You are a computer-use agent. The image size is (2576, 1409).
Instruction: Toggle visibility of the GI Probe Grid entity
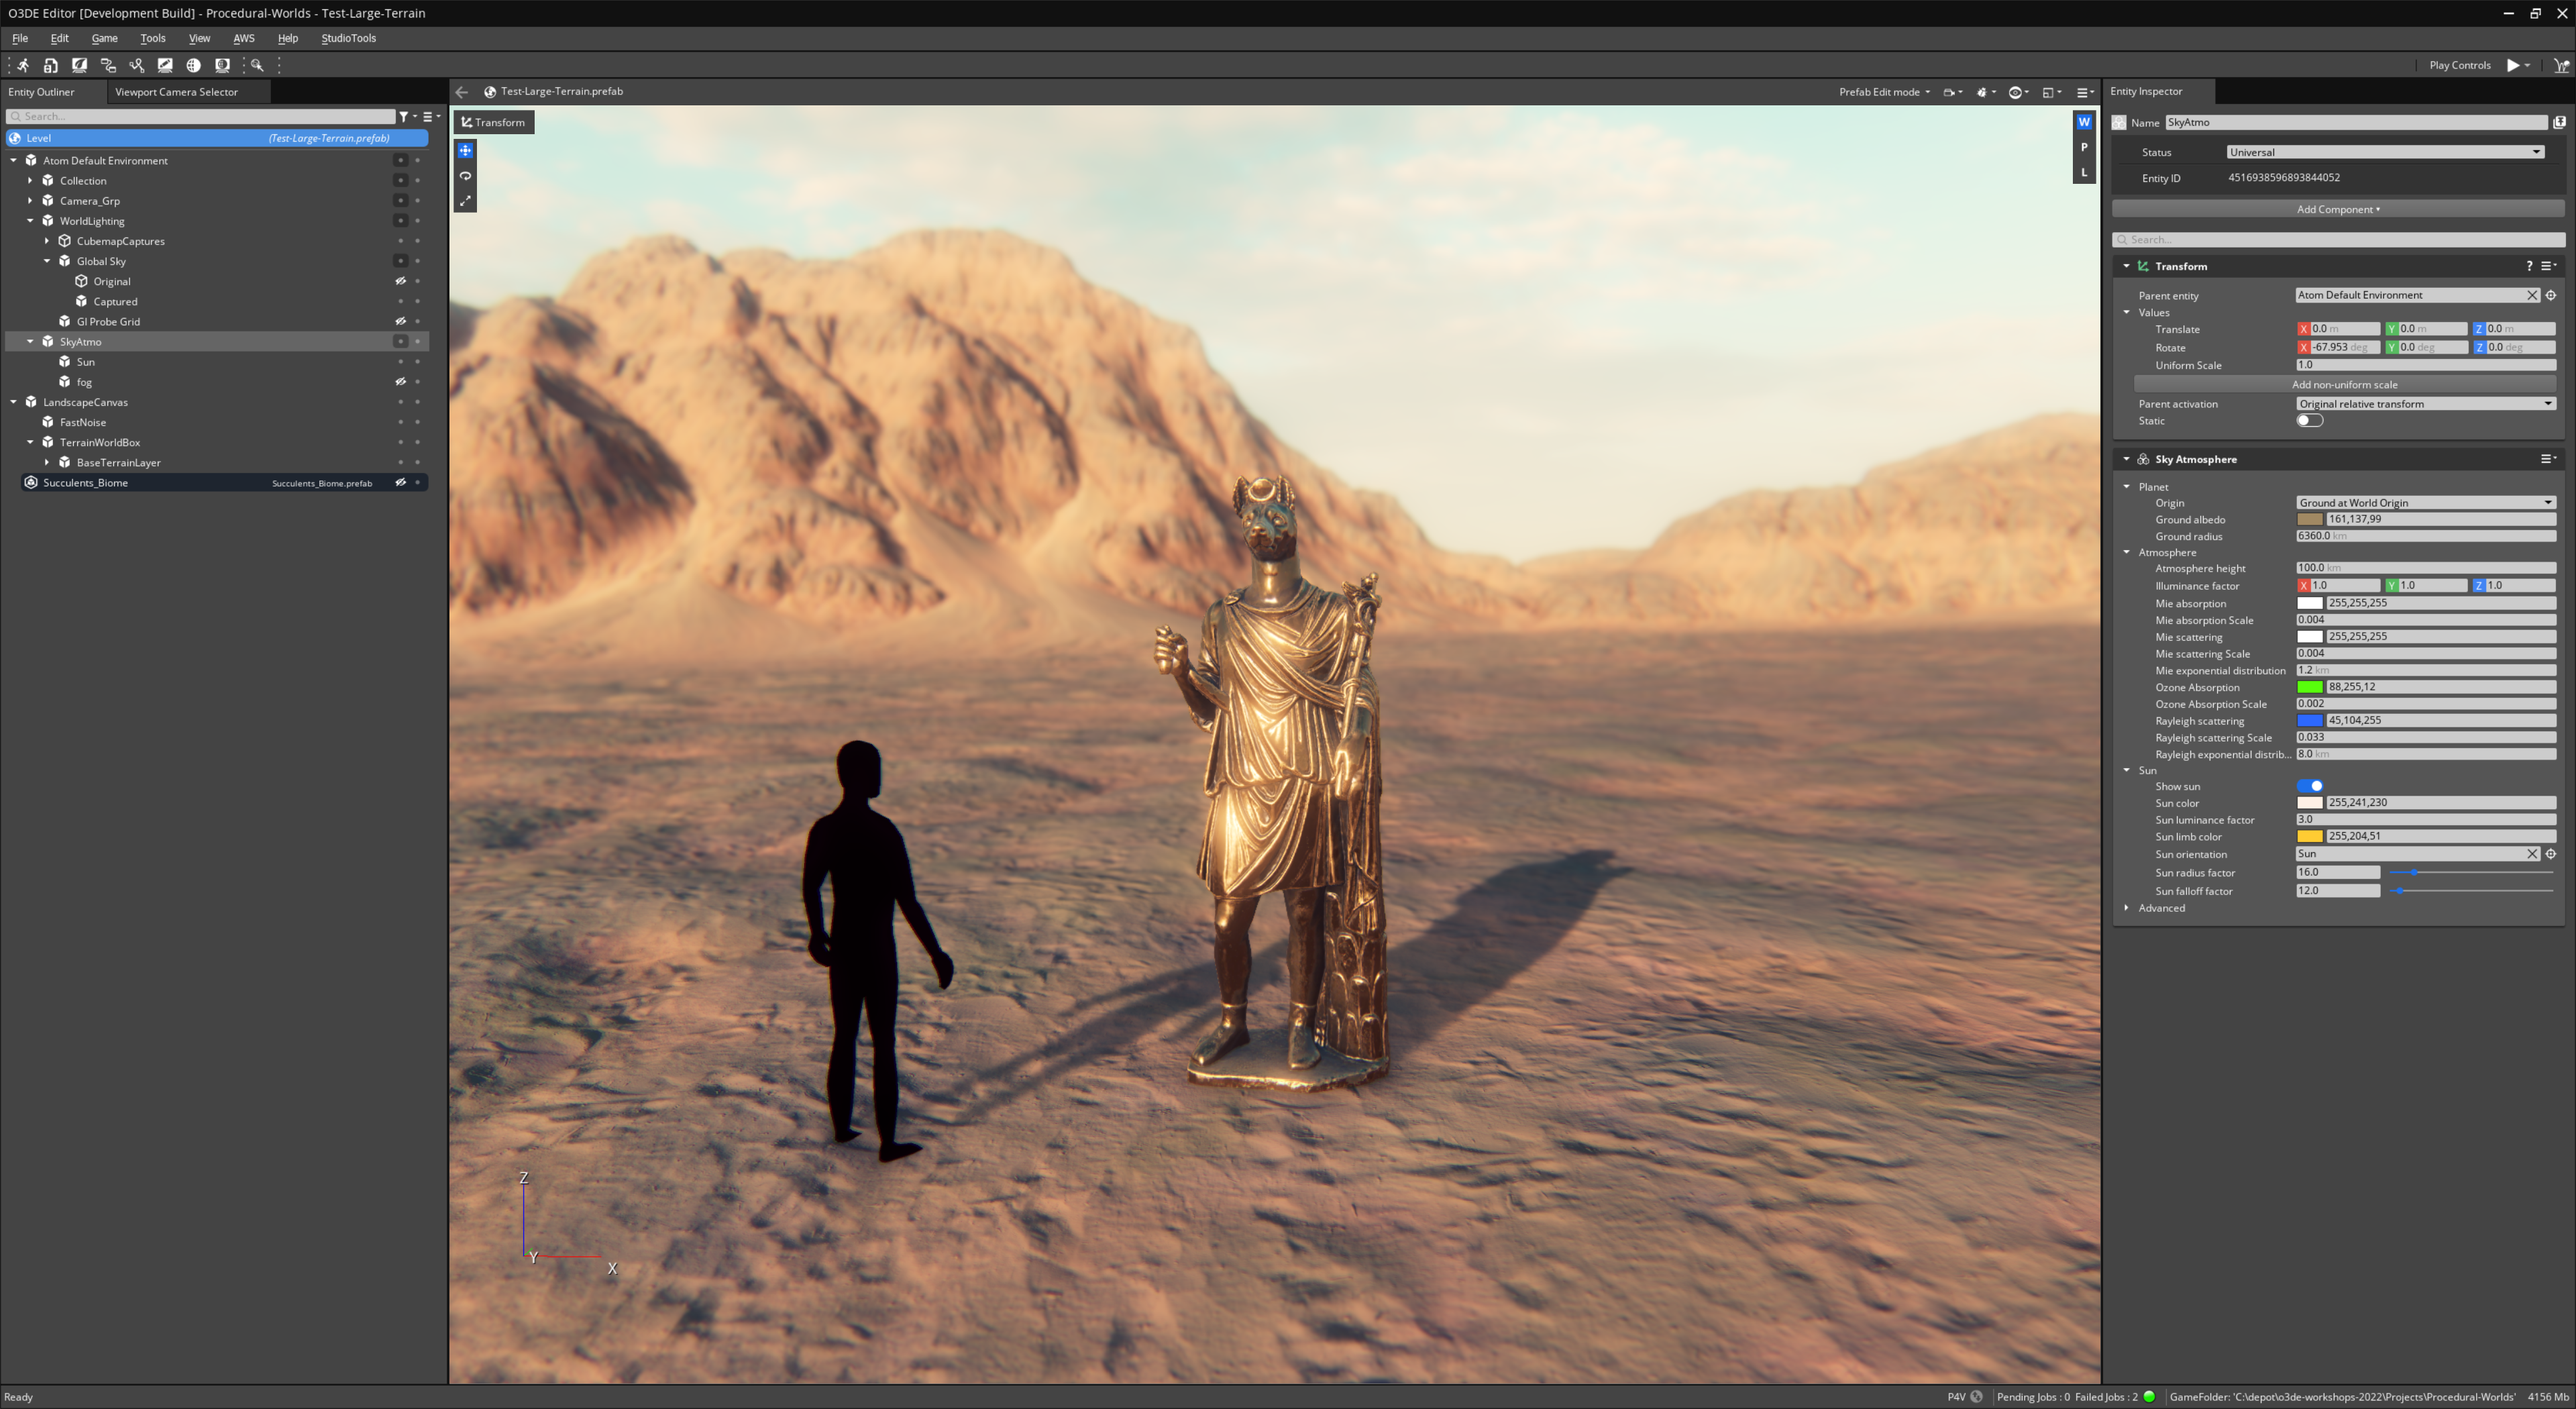pyautogui.click(x=400, y=321)
